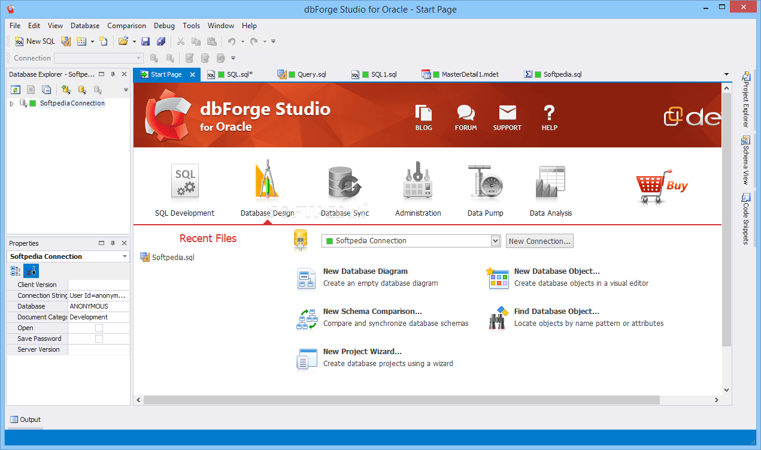761x450 pixels.
Task: Open the Softpedia Connection dropdown on Start Page
Action: coord(495,241)
